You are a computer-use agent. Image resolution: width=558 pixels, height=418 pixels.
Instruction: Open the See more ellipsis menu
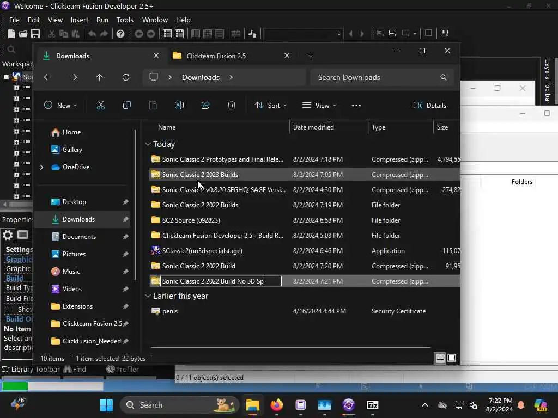click(x=356, y=105)
